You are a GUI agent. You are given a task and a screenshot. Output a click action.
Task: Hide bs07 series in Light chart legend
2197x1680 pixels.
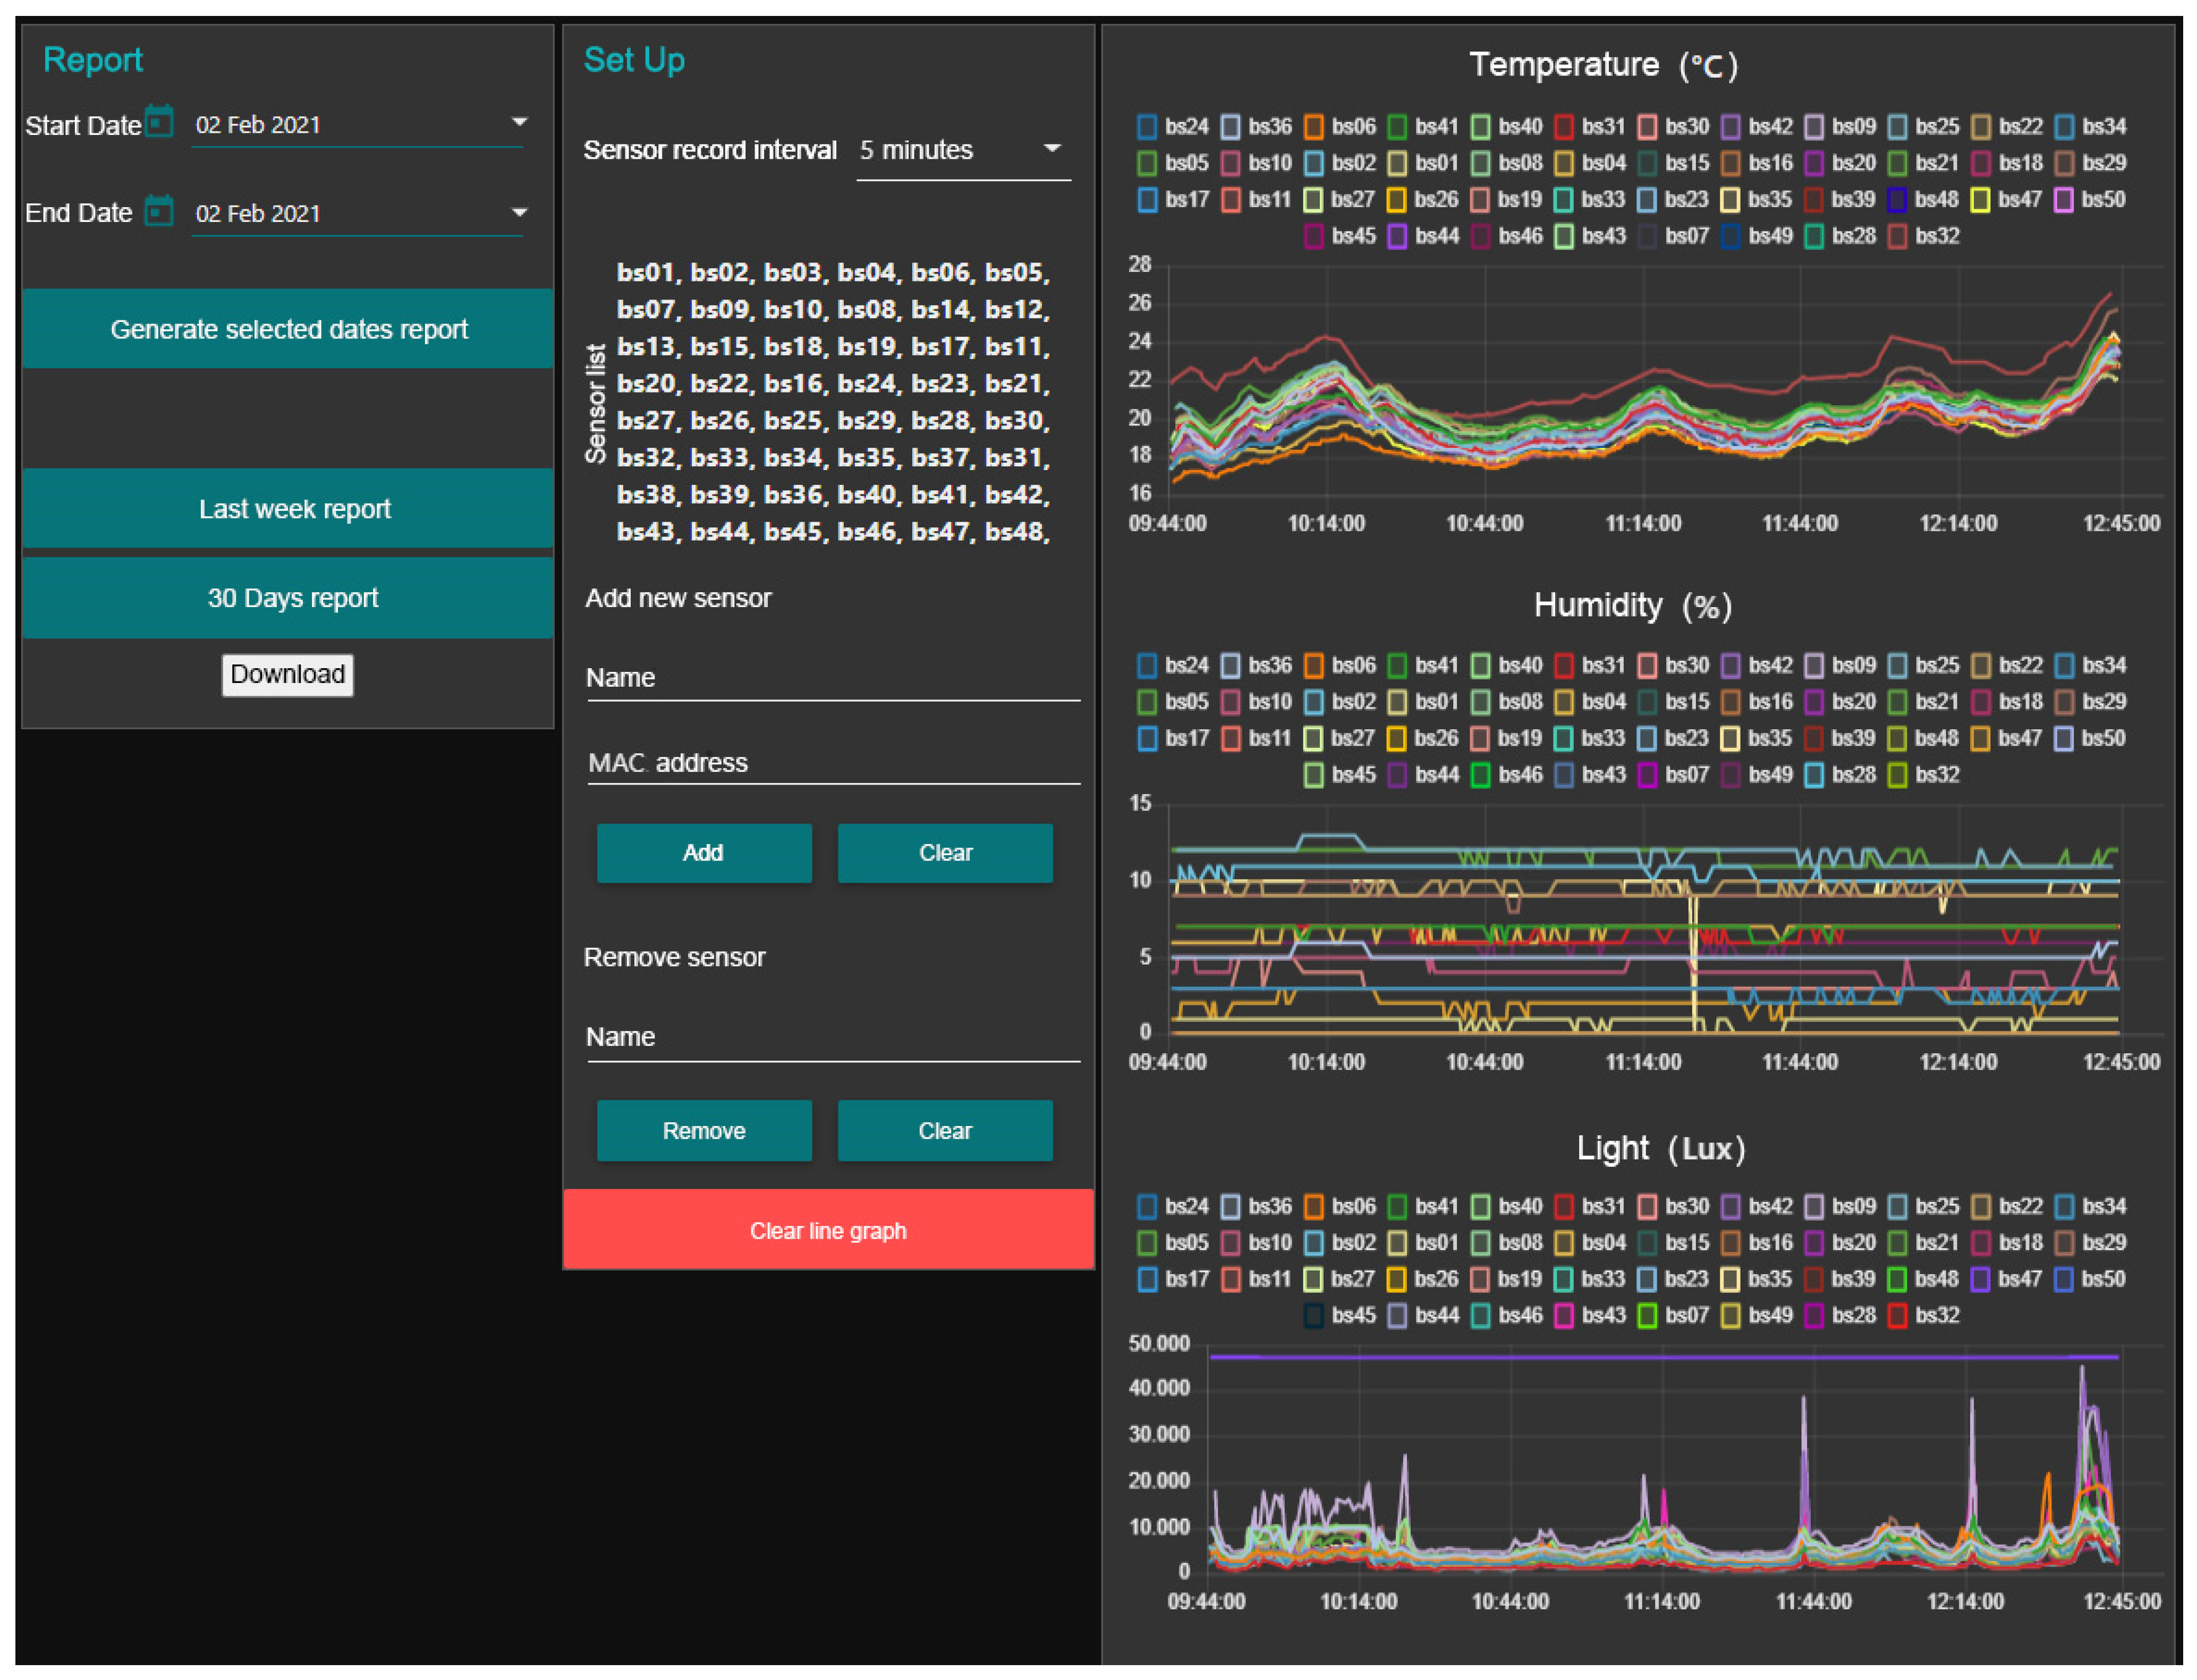click(x=1648, y=1317)
